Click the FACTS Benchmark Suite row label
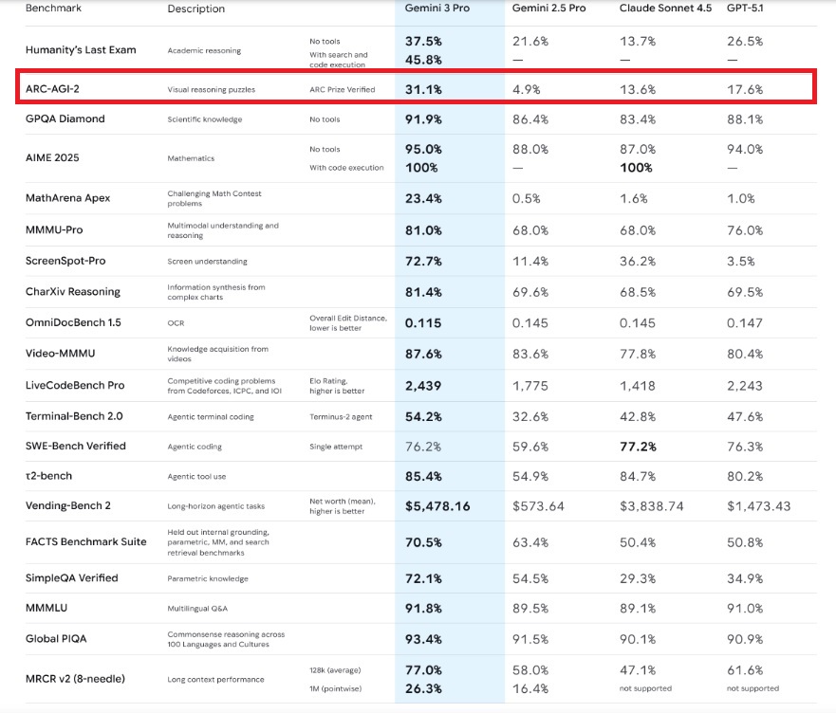 [x=86, y=541]
